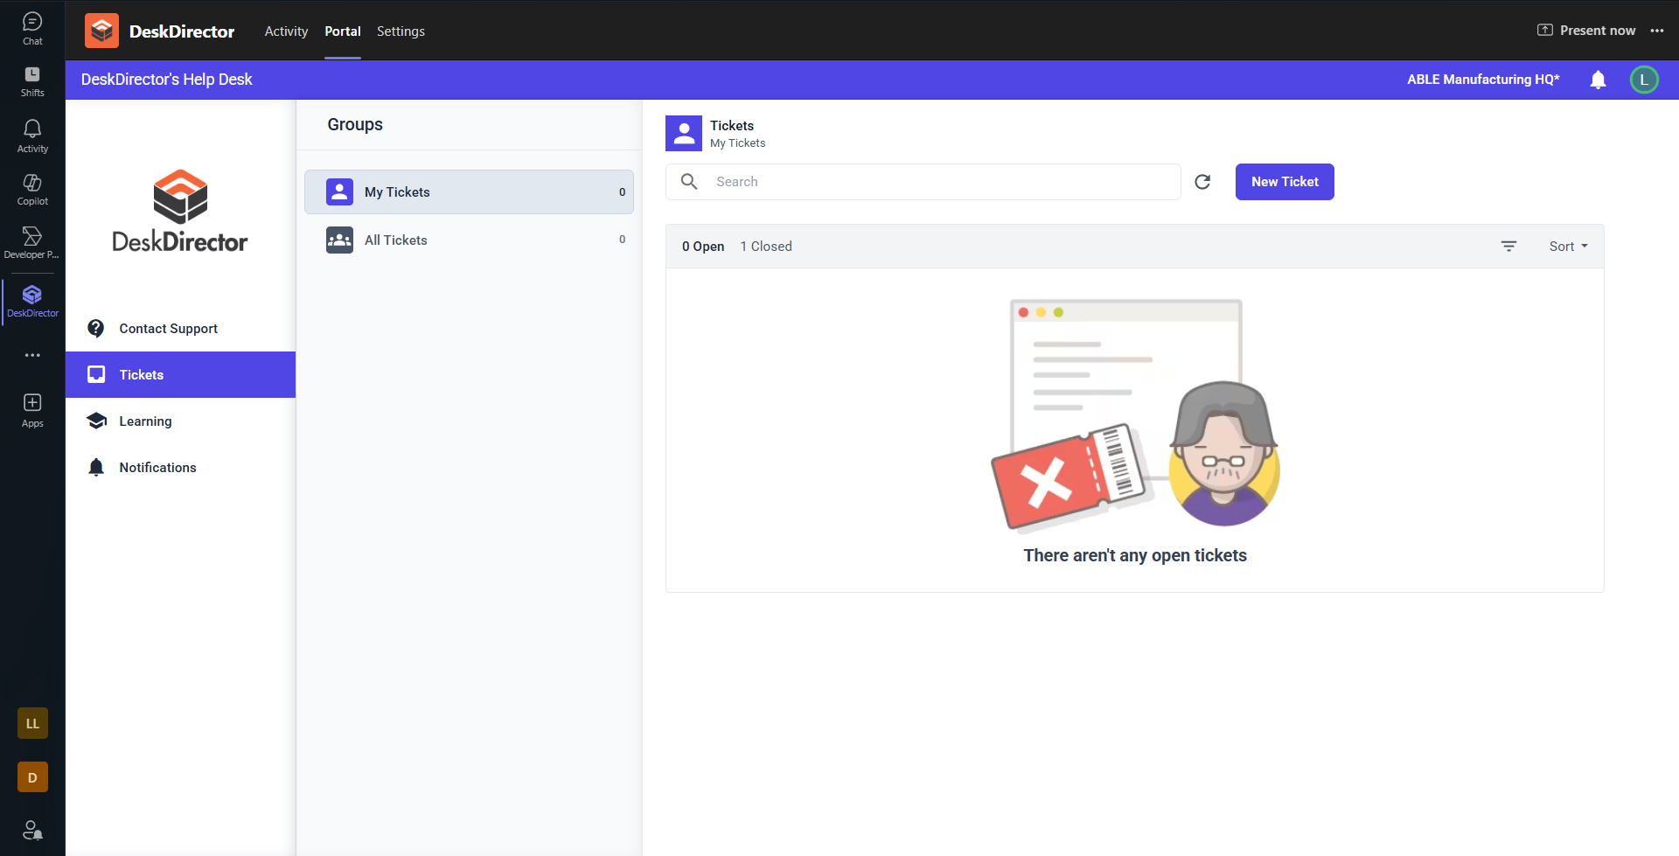The height and width of the screenshot is (856, 1679).
Task: Click ABLE Manufacturing HQ* company name
Action: (x=1483, y=80)
